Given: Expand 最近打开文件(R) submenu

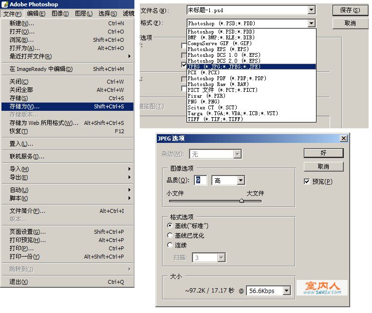Looking at the screenshot, I should coord(67,56).
